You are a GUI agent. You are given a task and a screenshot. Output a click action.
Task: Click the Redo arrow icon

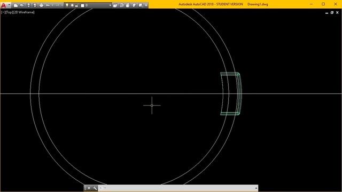[57, 5]
